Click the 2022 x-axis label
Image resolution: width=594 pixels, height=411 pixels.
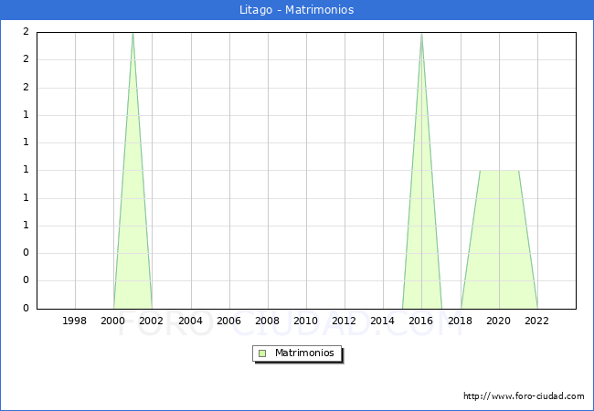pos(536,321)
